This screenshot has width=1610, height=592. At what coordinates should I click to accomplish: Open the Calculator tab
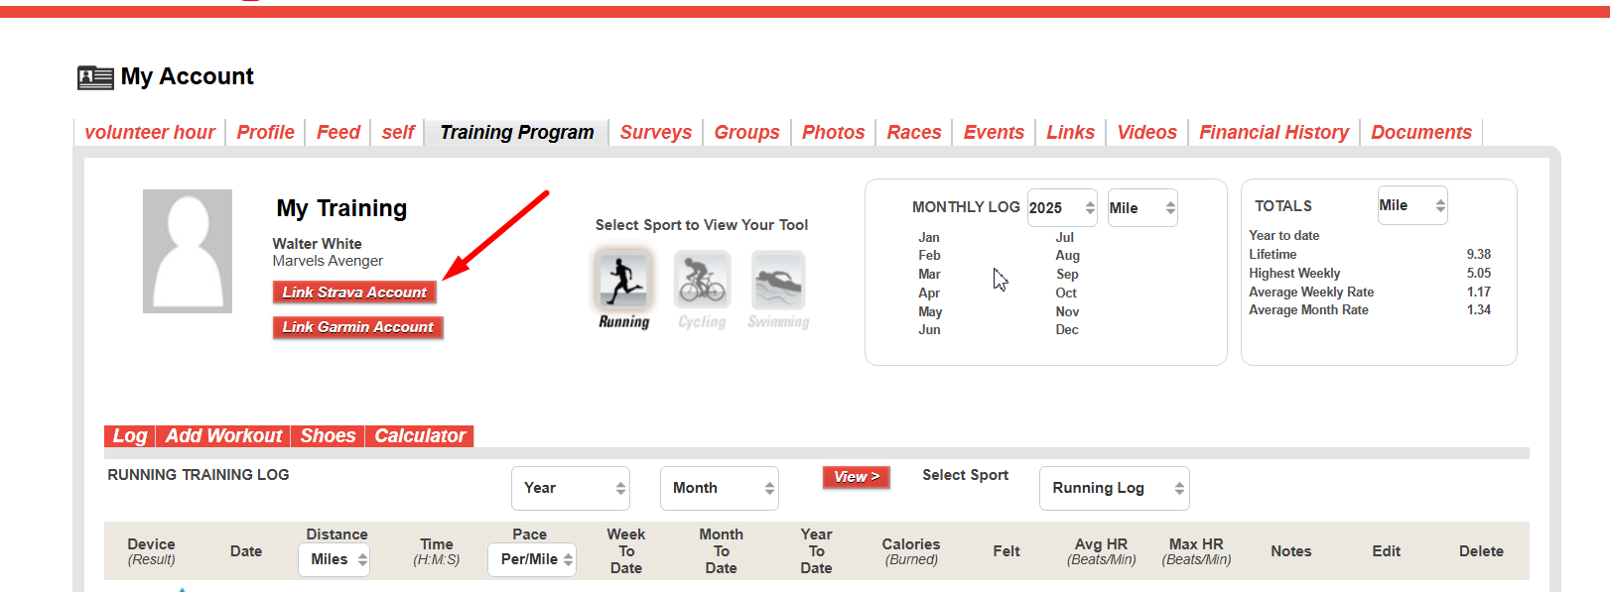pos(419,436)
